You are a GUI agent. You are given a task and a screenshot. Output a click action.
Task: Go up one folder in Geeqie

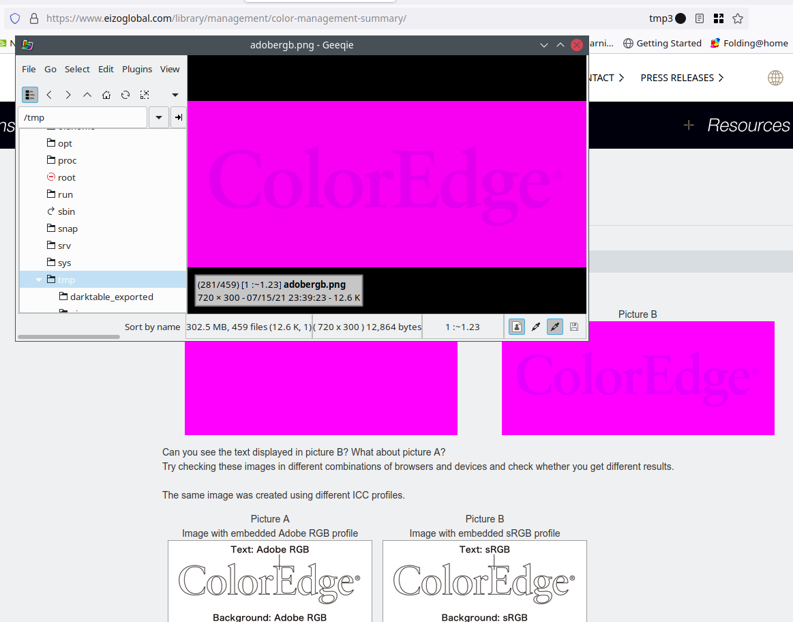[x=87, y=95]
